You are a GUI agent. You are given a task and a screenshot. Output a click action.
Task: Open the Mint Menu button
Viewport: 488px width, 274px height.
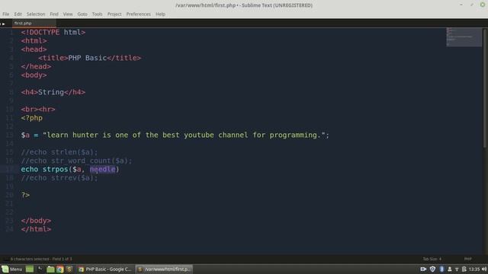(12, 269)
